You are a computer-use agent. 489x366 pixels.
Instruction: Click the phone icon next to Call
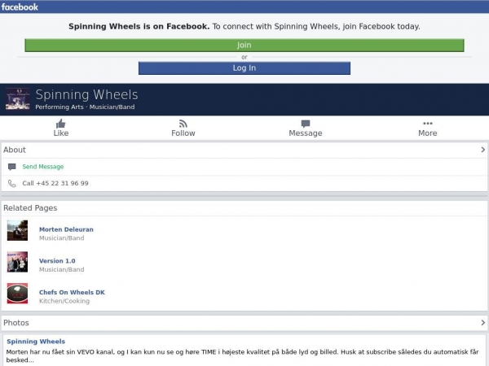click(x=12, y=184)
